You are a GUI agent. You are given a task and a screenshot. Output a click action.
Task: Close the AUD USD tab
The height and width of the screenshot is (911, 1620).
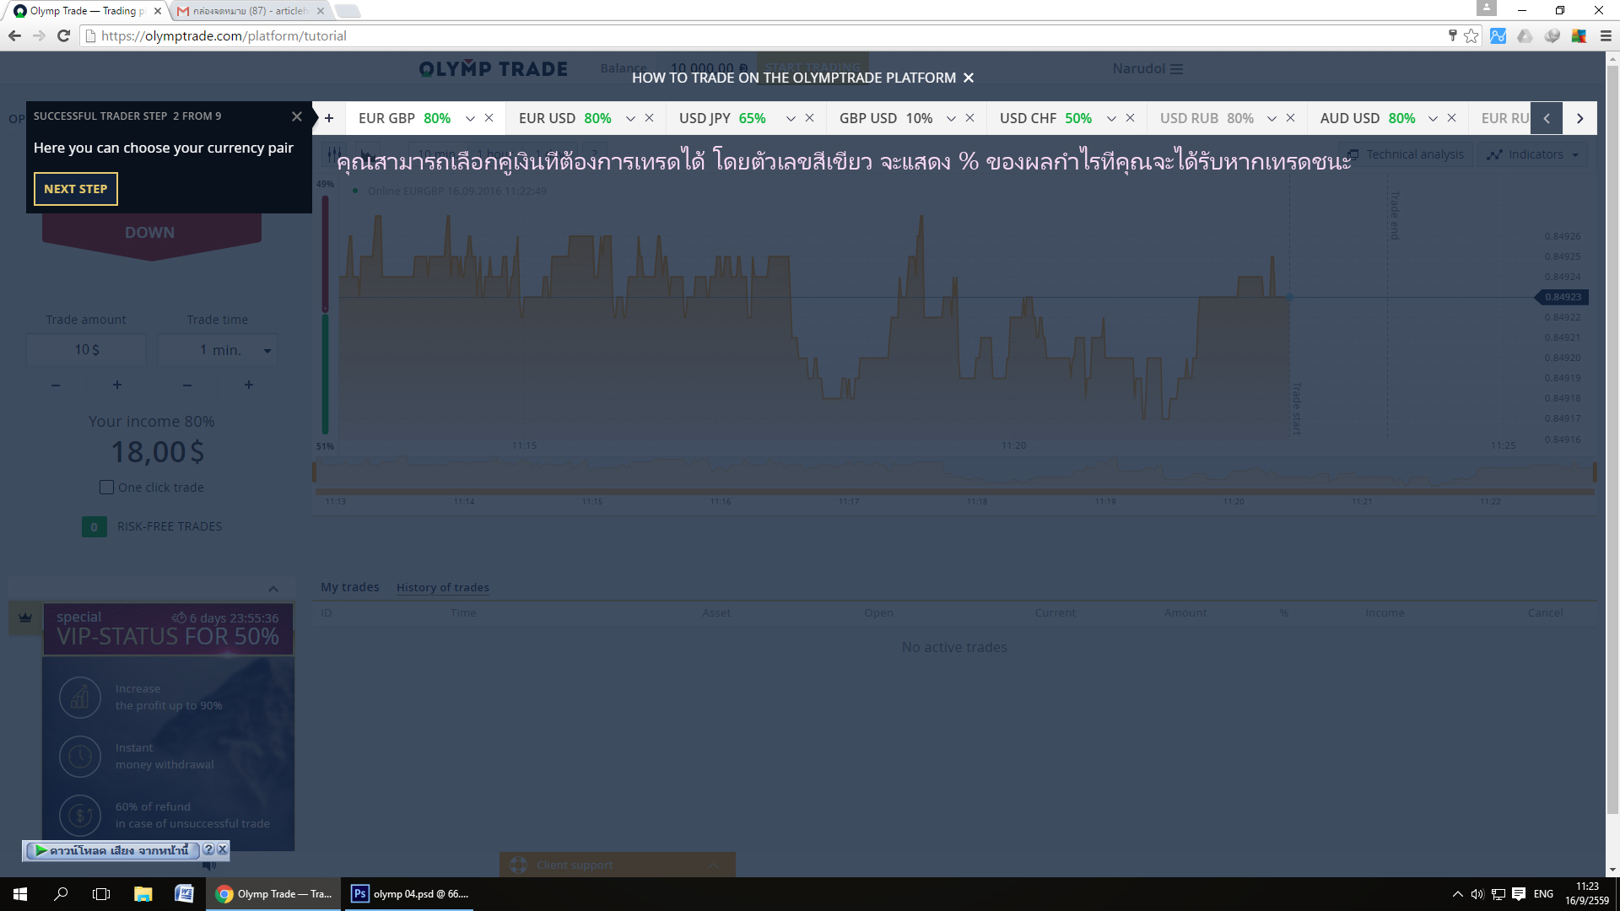pos(1451,118)
